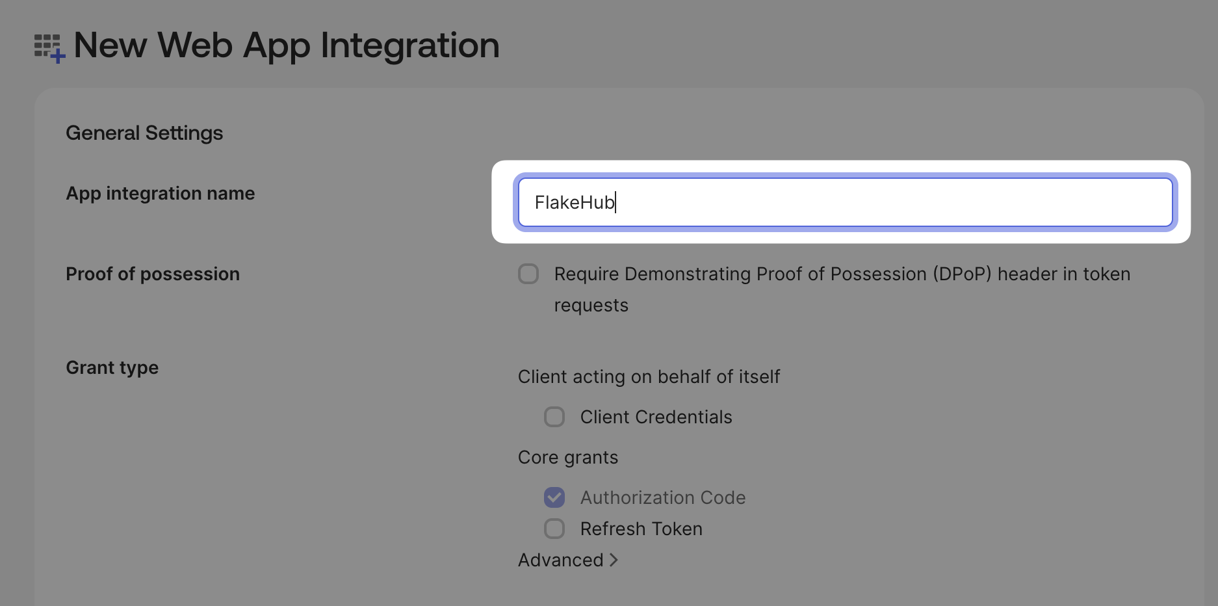Place cursor in the App integration name box

click(x=845, y=202)
